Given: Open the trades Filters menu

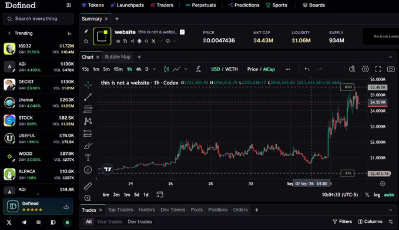Looking at the screenshot, I should pos(342,222).
